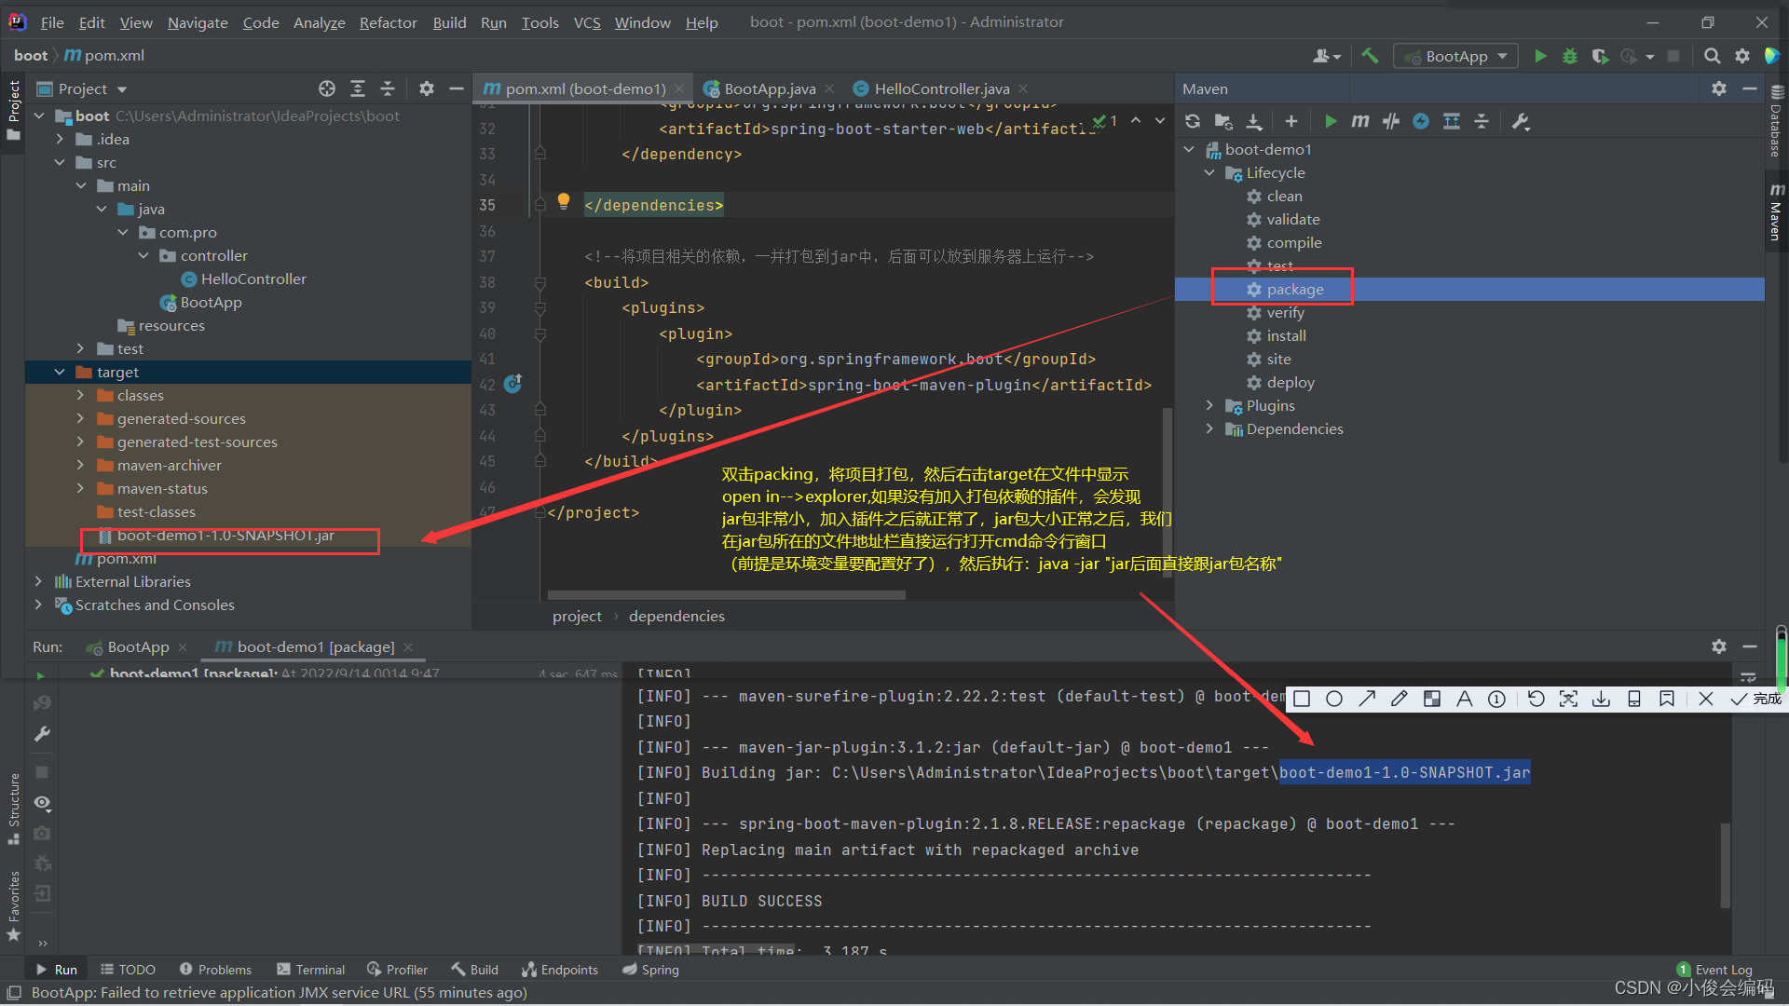Open Maven settings with the wrench icon

pos(1521,121)
